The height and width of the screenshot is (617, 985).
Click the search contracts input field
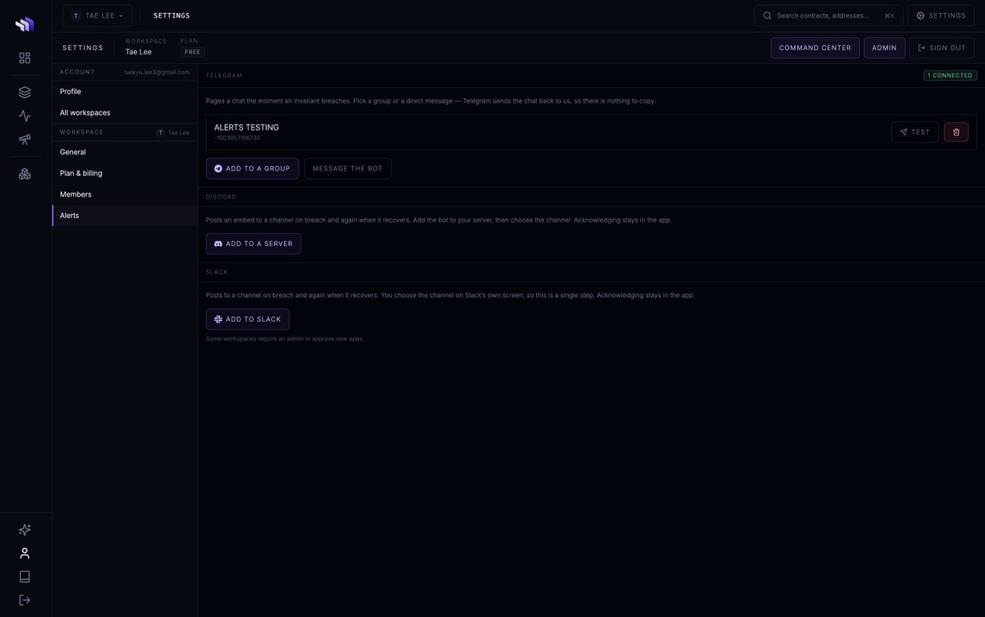point(829,16)
